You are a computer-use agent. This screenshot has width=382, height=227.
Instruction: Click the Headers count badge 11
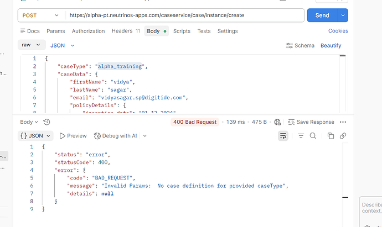point(138,31)
